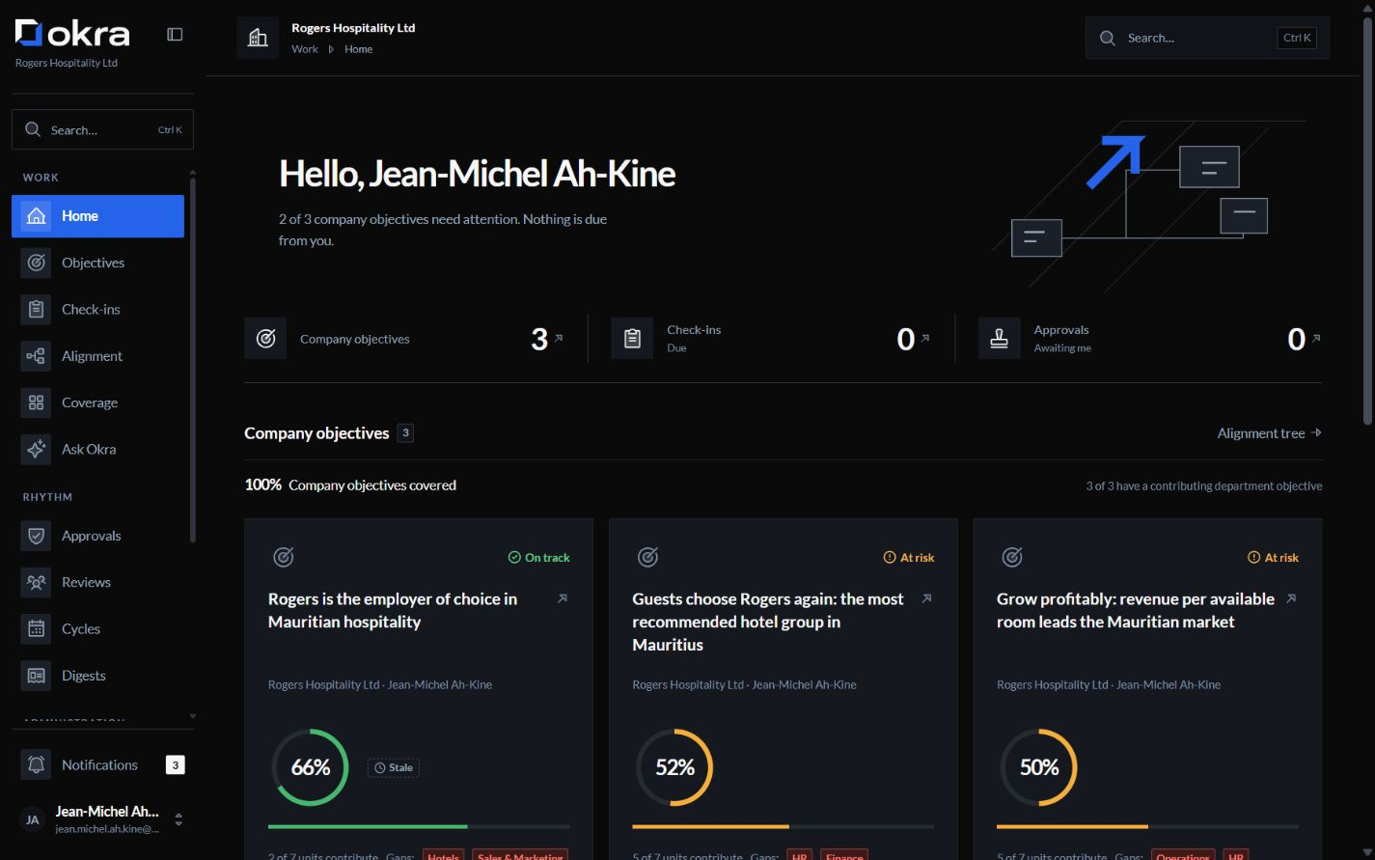Click the Stale status badge
The image size is (1375, 860).
pyautogui.click(x=394, y=767)
